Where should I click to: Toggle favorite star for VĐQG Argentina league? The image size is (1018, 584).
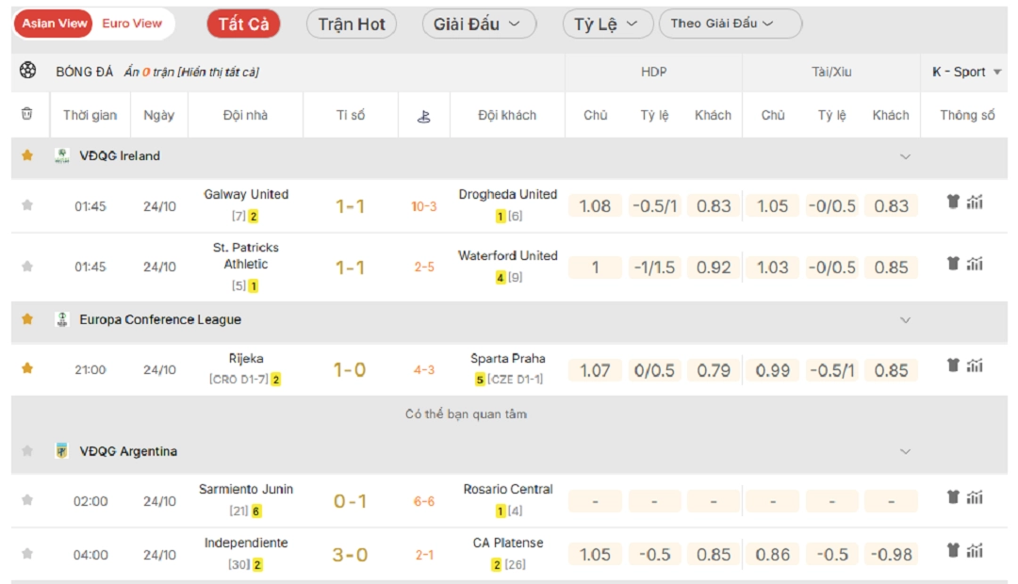[x=27, y=451]
